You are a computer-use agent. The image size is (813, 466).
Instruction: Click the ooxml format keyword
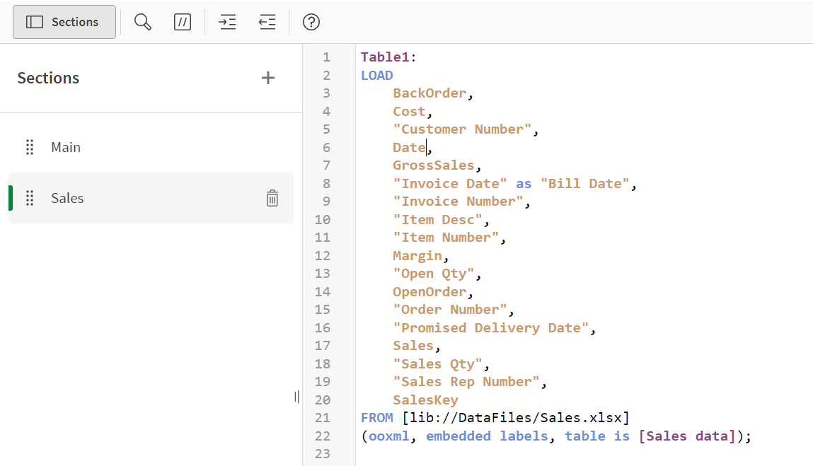coord(389,436)
